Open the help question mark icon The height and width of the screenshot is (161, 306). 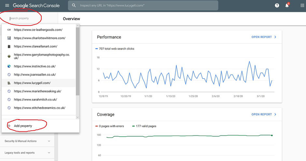[277, 6]
